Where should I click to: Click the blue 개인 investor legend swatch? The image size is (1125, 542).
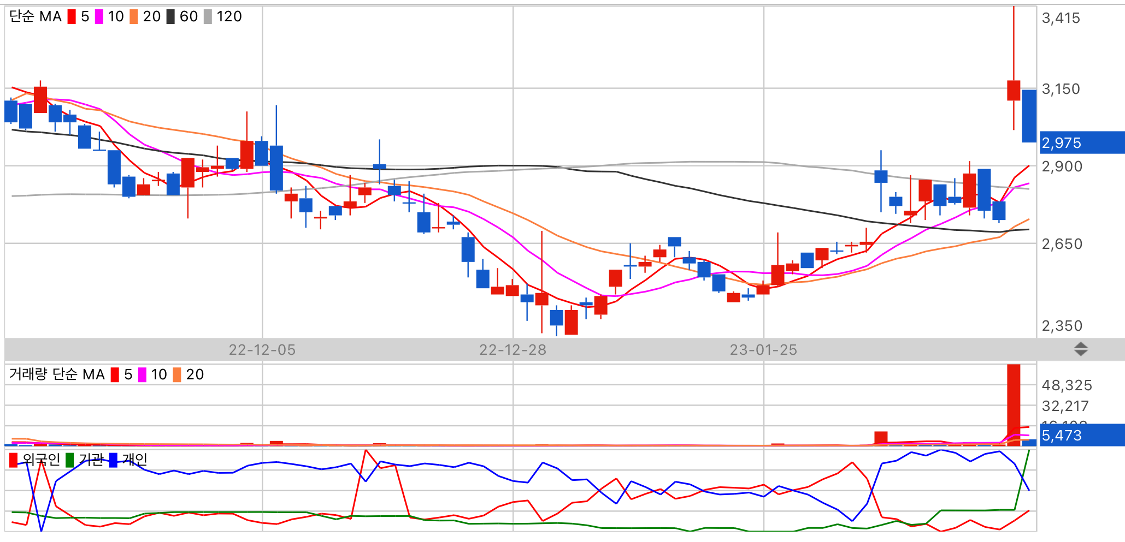(113, 461)
